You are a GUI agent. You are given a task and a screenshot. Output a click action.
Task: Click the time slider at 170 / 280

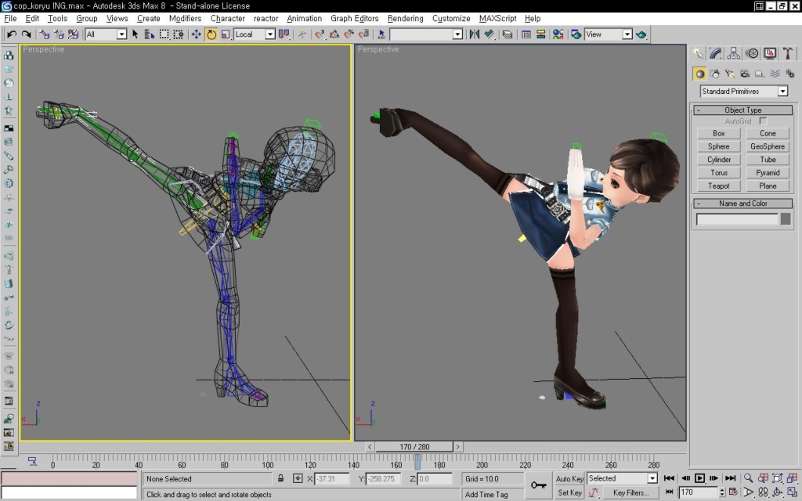[414, 447]
